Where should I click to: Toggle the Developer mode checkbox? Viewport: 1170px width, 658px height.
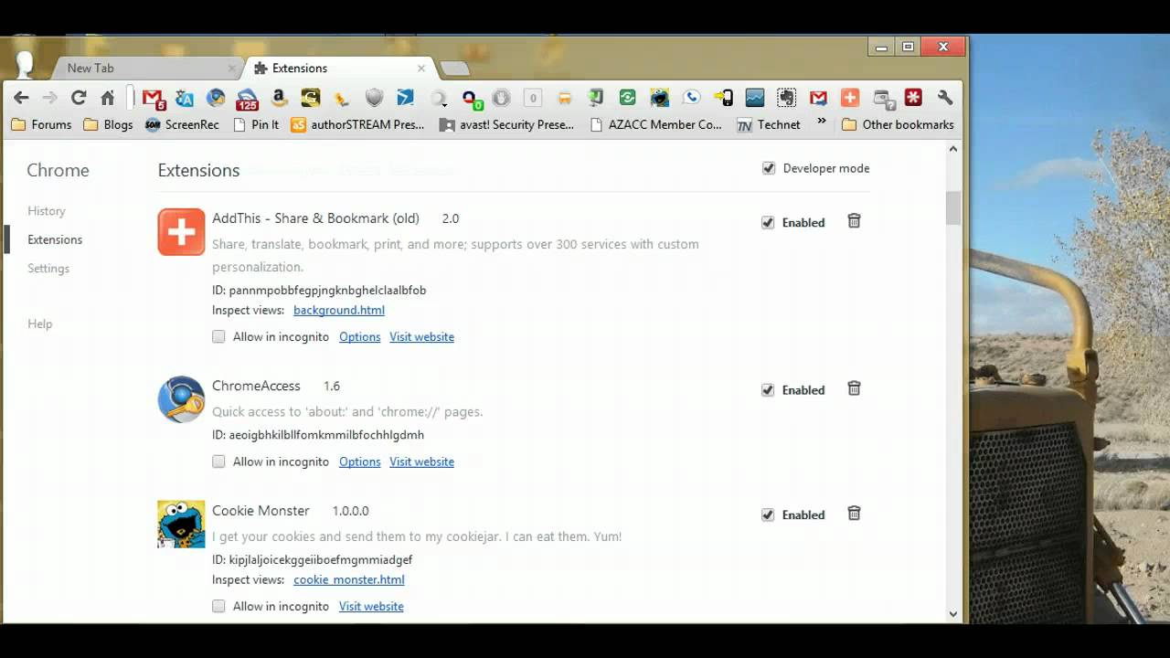769,168
